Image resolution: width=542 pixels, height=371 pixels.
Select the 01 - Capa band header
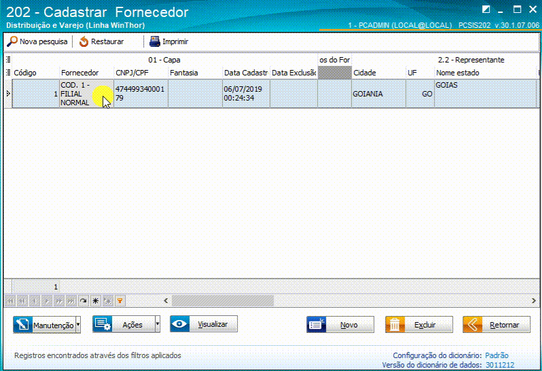(164, 60)
